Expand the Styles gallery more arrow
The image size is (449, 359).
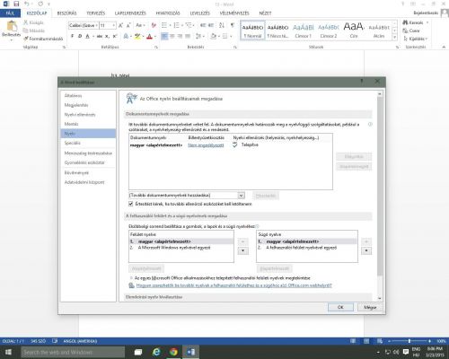(x=395, y=37)
